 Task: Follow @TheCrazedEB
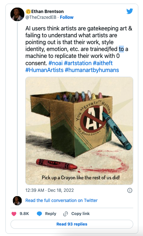(67, 17)
